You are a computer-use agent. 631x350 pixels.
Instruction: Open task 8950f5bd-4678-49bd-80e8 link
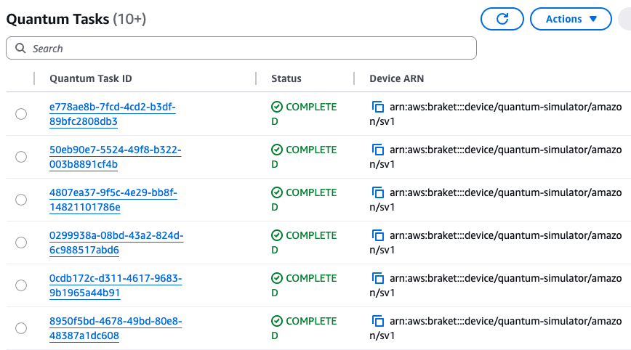pos(116,328)
